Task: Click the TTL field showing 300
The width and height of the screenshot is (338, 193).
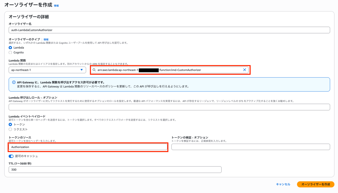Action: coord(115,170)
